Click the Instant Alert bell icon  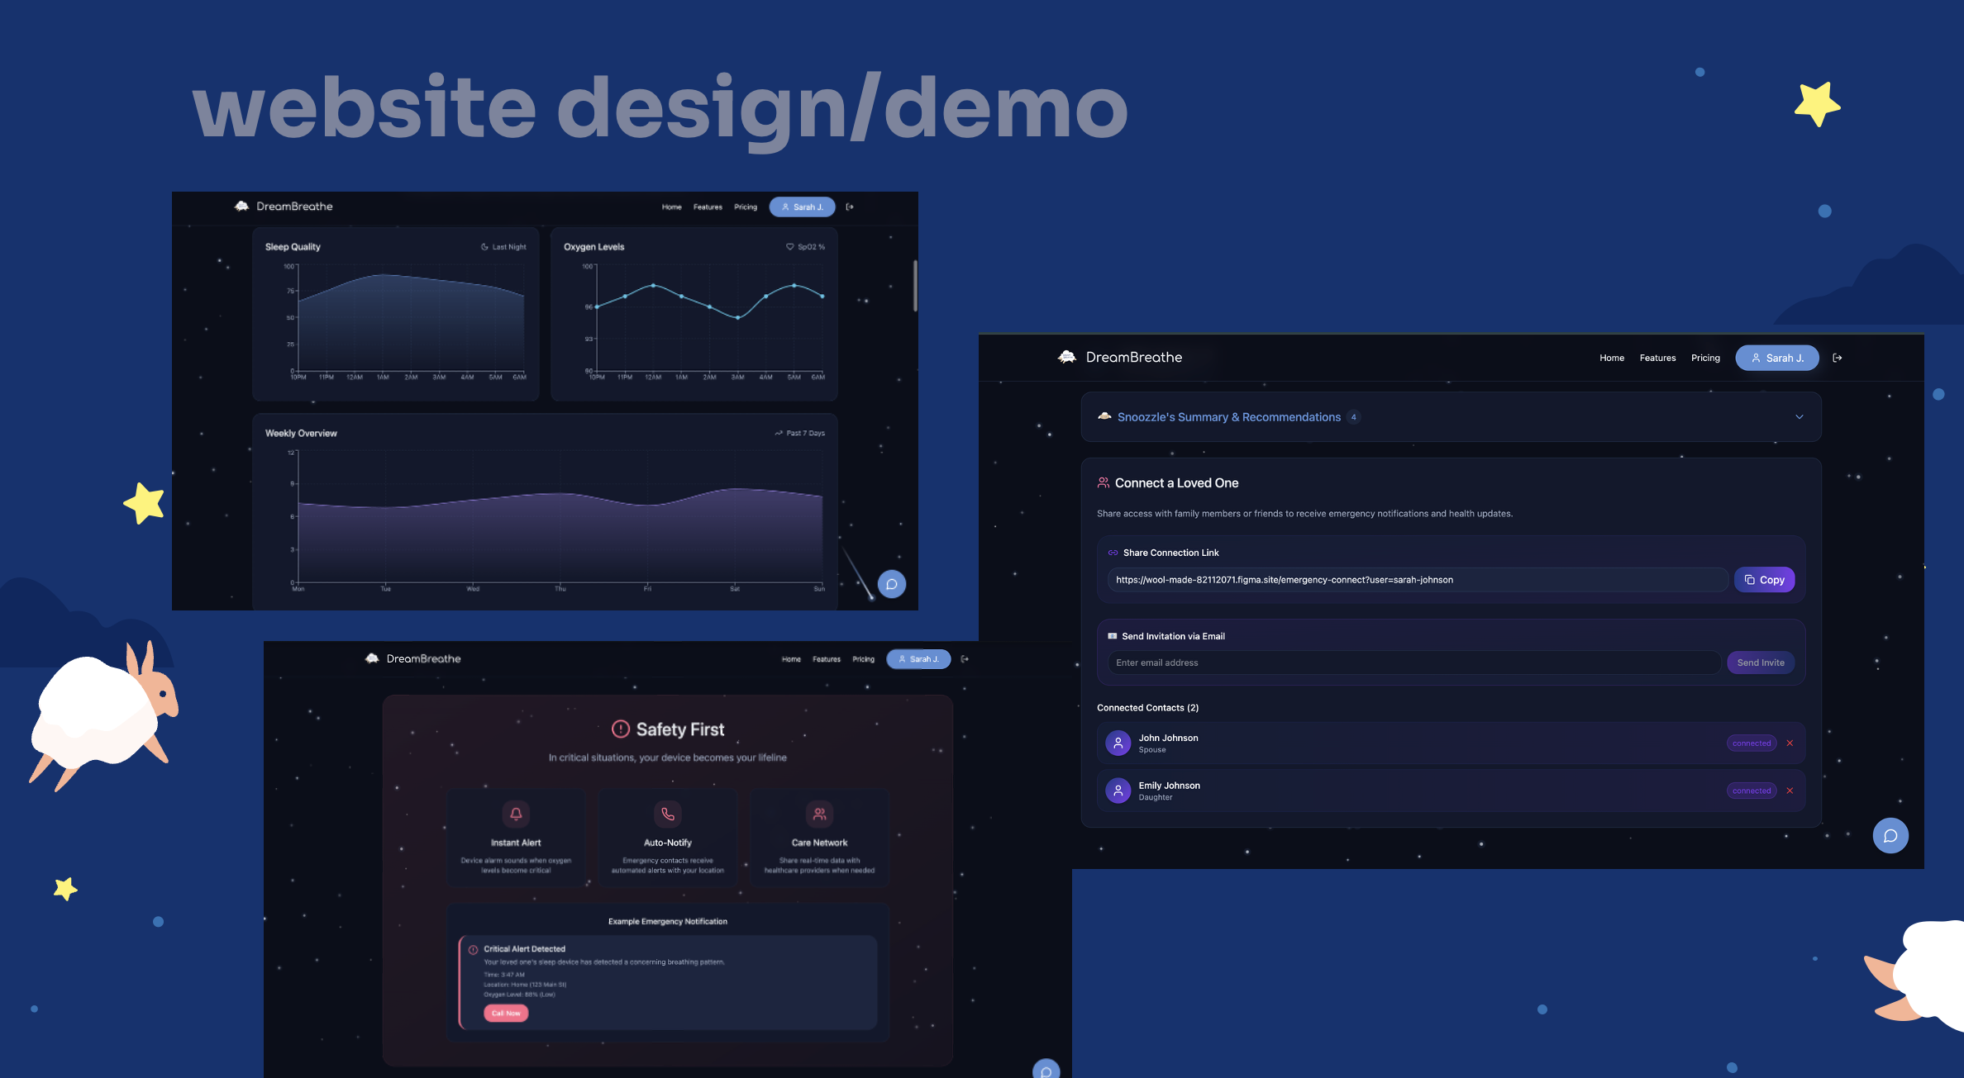pos(516,814)
